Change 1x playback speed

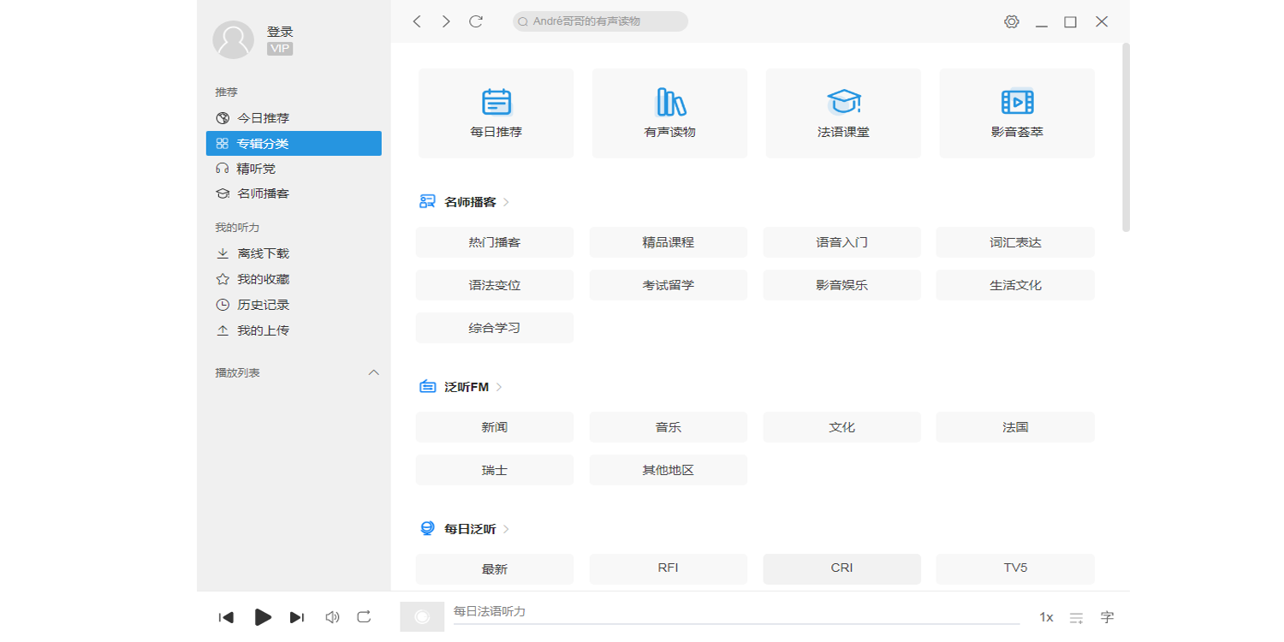pyautogui.click(x=1046, y=617)
